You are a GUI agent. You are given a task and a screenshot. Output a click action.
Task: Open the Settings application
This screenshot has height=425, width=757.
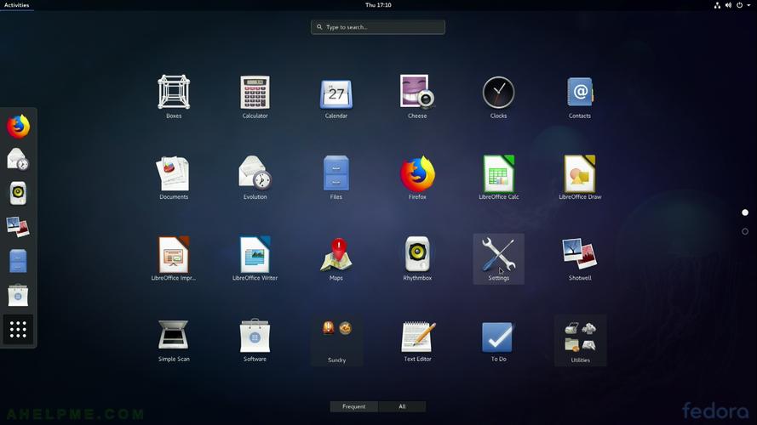[498, 258]
